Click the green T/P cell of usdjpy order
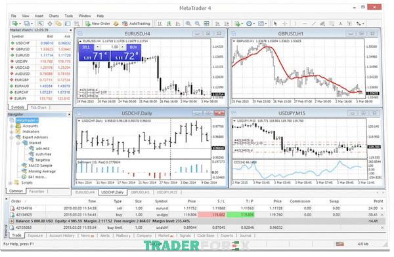The width and height of the screenshot is (394, 257). tap(240, 215)
